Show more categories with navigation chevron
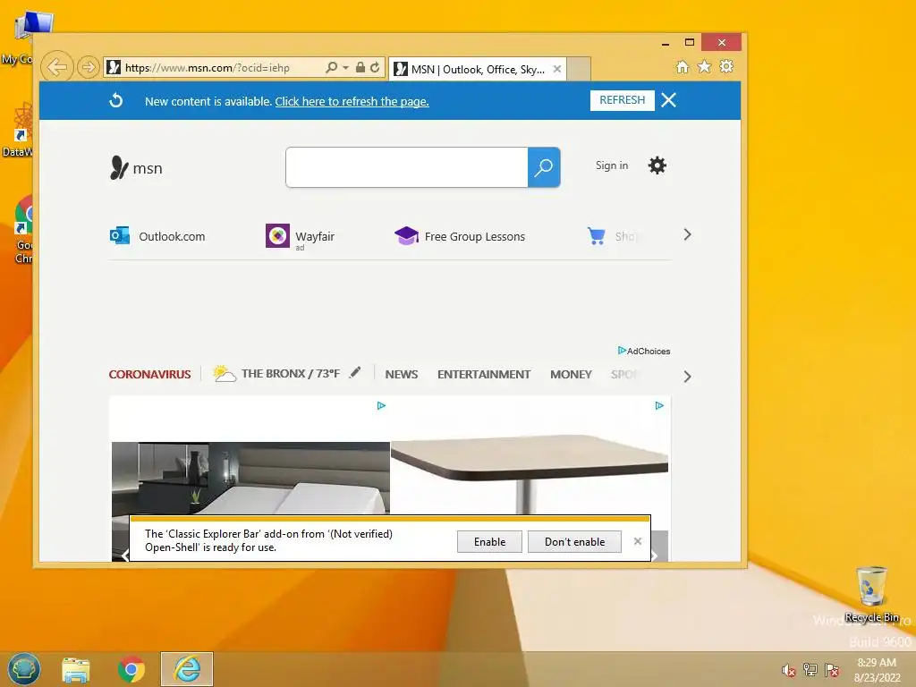The image size is (916, 687). tap(688, 377)
